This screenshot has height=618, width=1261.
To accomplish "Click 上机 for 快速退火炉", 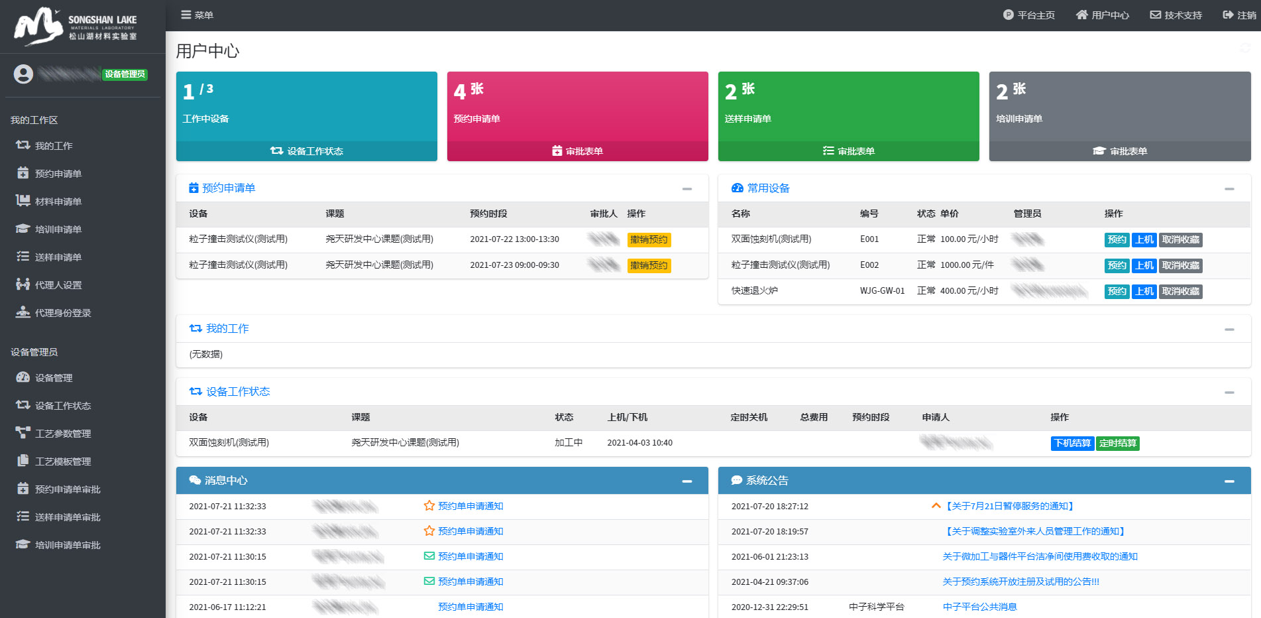I will (1144, 291).
